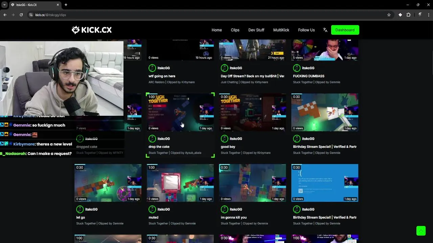Viewport: 433px width, 243px height.
Task: Open the Chrome profile avatar icon
Action: (420, 15)
